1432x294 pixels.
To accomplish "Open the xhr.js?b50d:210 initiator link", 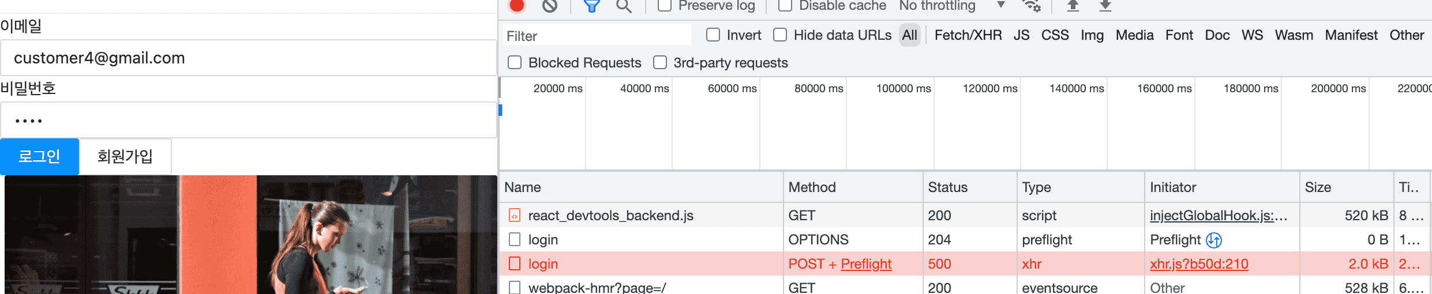I will pos(1199,264).
